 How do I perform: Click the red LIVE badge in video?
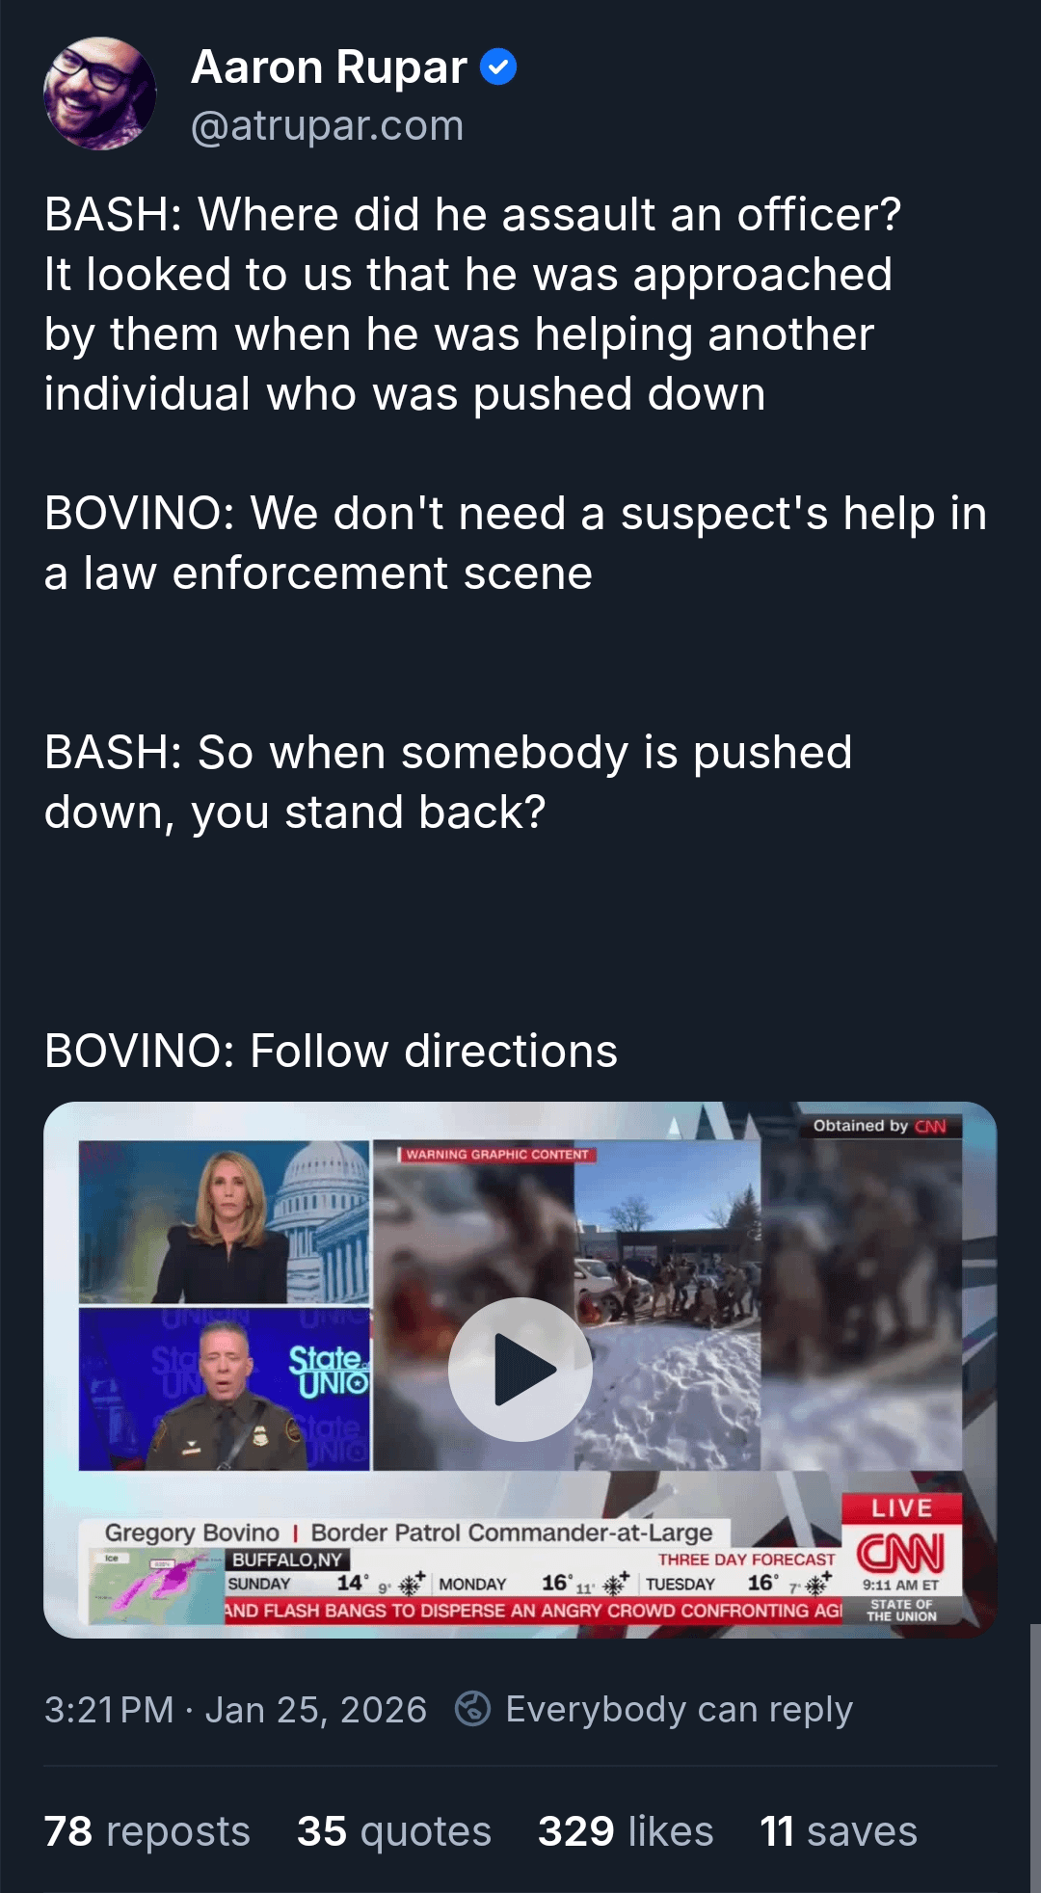point(902,1508)
